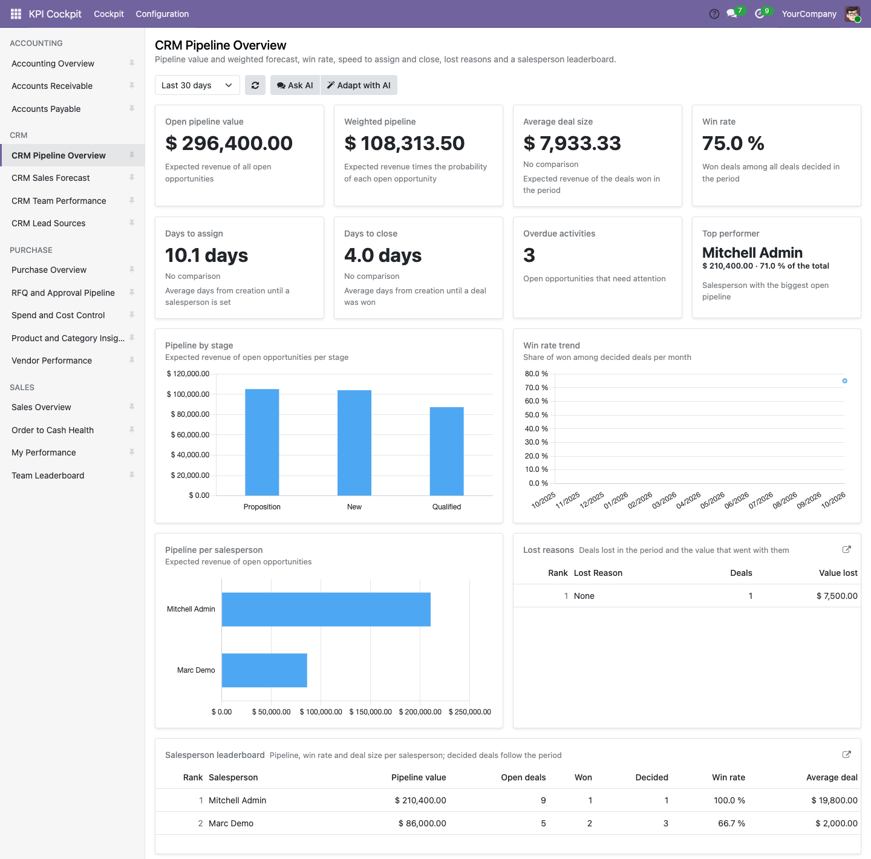Image resolution: width=871 pixels, height=859 pixels.
Task: Pin the Accounting Overview dashboard
Action: pos(132,63)
